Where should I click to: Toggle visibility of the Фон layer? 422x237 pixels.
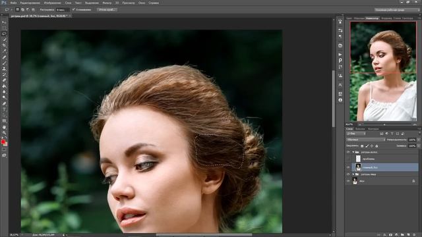click(348, 181)
